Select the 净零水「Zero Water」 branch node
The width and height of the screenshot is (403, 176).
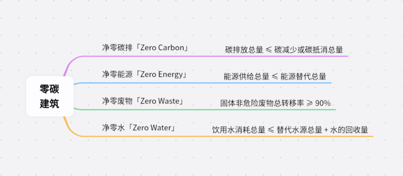[139, 128]
